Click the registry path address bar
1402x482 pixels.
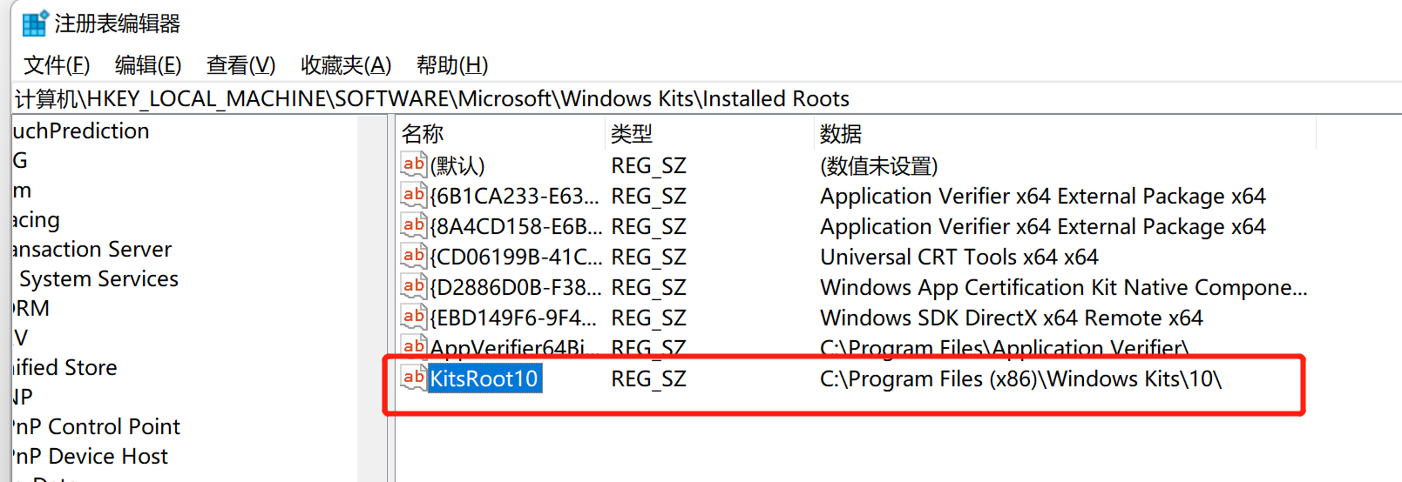pos(707,98)
